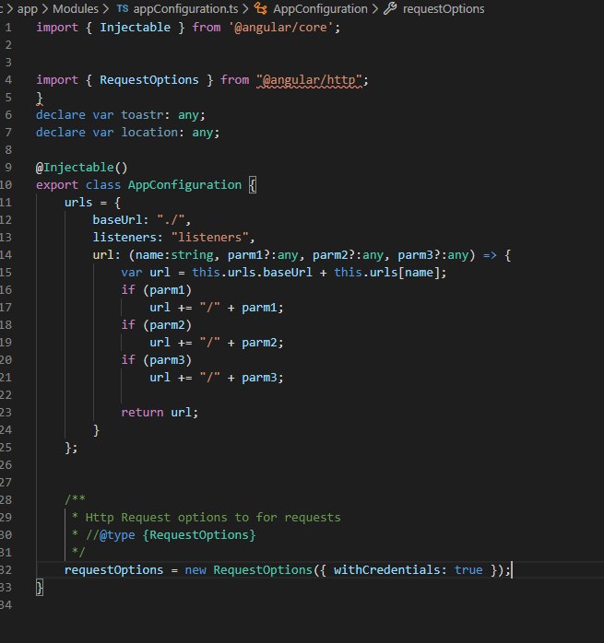Click the 'baseUrl' key on line 12
This screenshot has height=643, width=604.
click(117, 220)
